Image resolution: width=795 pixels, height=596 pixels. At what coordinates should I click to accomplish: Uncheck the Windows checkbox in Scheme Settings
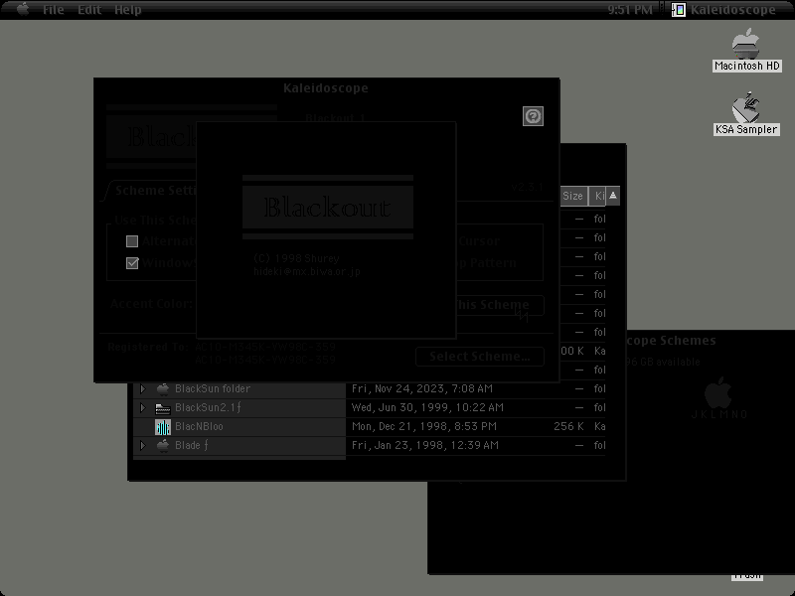132,263
